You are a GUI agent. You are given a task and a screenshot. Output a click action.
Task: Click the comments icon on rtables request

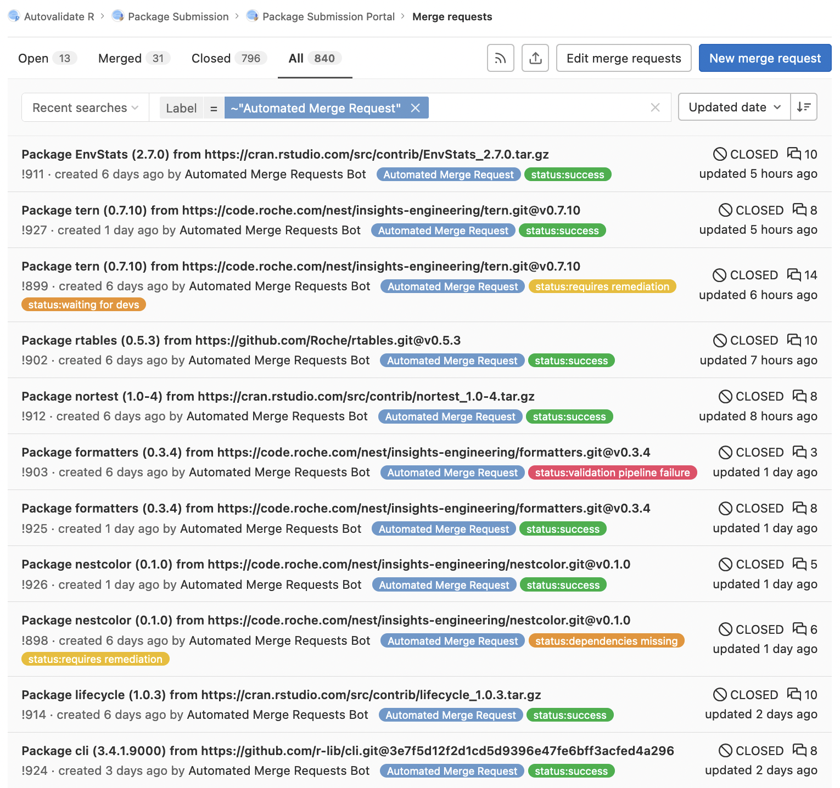(x=794, y=340)
